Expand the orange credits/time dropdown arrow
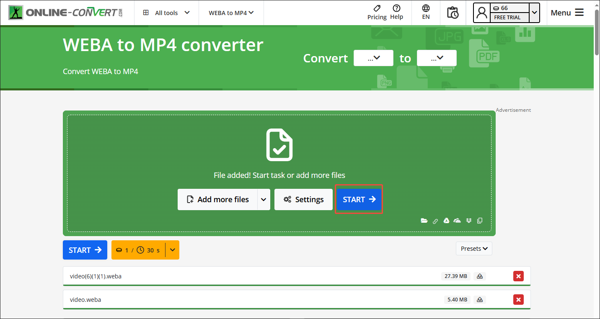This screenshot has height=319, width=600. tap(173, 250)
